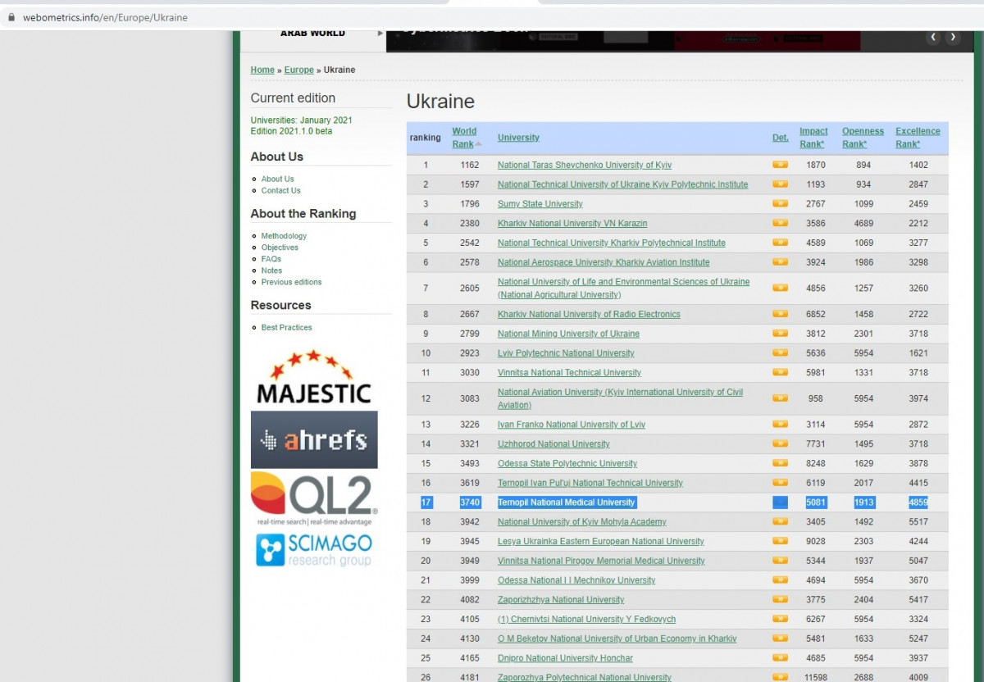Image resolution: width=984 pixels, height=682 pixels.
Task: Click details icon for Sumy State University
Action: (780, 203)
